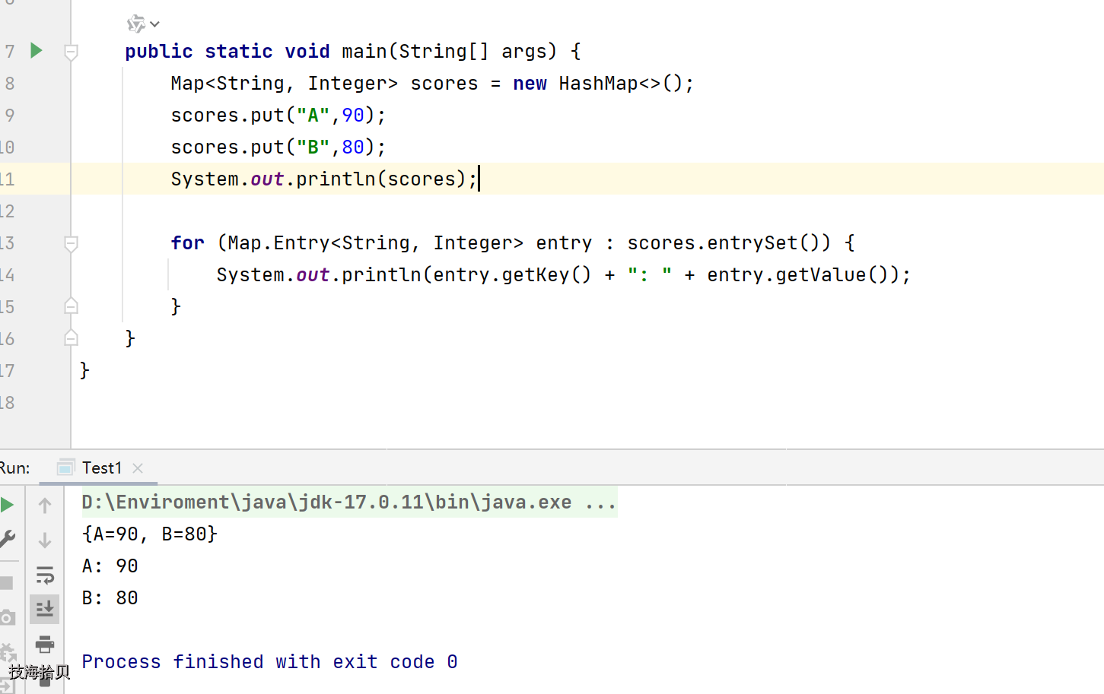Open run configuration wrench settings
The image size is (1104, 694).
[7, 539]
